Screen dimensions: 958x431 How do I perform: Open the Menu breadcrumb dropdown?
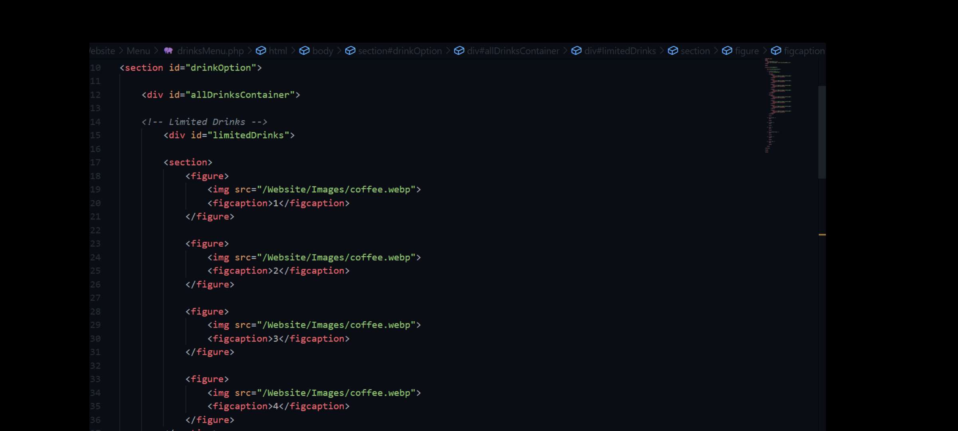138,51
